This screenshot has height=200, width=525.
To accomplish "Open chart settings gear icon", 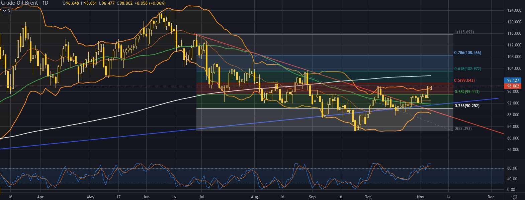I will pos(515,197).
